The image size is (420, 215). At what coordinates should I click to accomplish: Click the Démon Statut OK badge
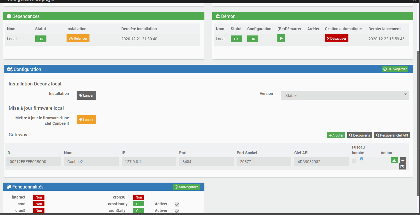click(x=236, y=39)
